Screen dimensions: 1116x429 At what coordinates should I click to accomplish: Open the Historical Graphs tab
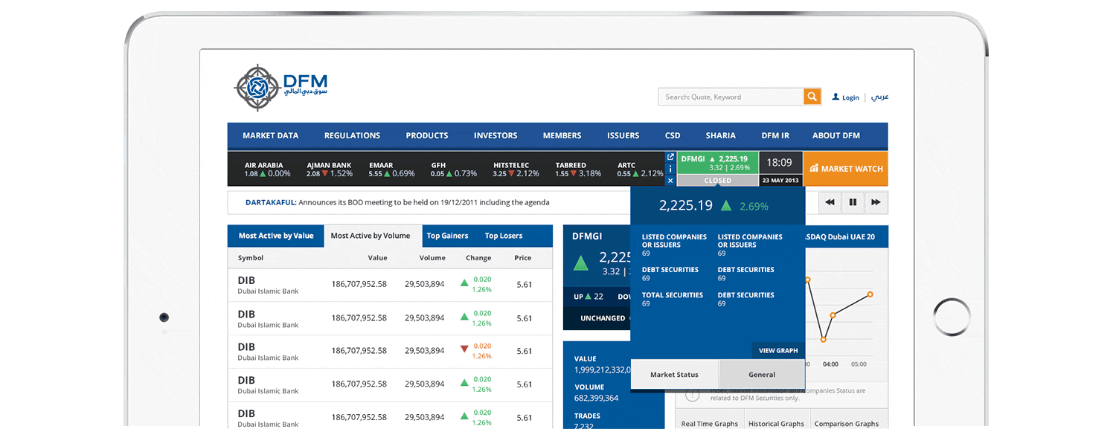pyautogui.click(x=776, y=422)
